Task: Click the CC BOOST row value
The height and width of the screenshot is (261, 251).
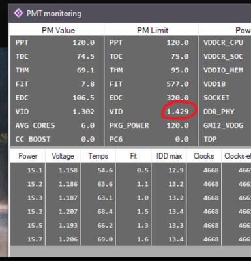Action: click(x=88, y=139)
